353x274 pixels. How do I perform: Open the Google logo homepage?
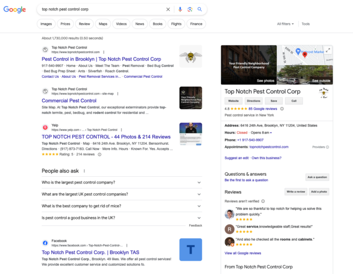[14, 9]
